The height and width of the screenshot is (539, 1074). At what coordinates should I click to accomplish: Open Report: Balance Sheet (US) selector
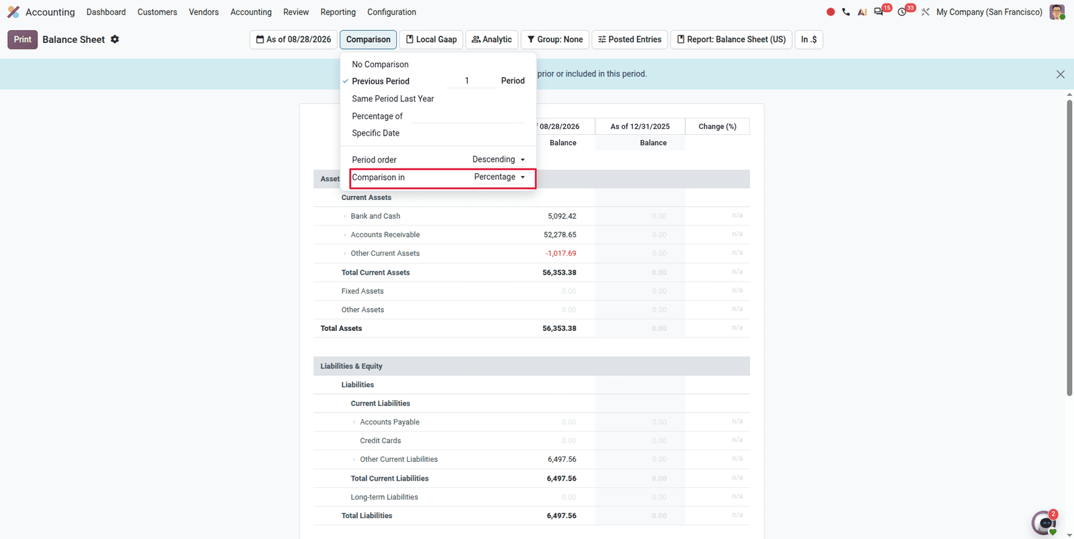731,40
